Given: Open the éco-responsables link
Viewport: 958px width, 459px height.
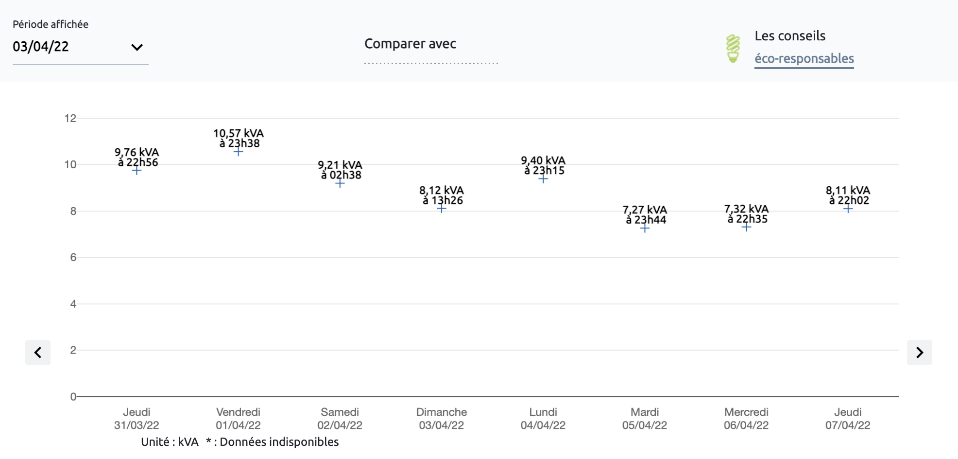Looking at the screenshot, I should point(804,59).
